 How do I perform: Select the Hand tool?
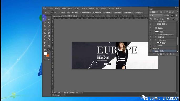pos(45,50)
